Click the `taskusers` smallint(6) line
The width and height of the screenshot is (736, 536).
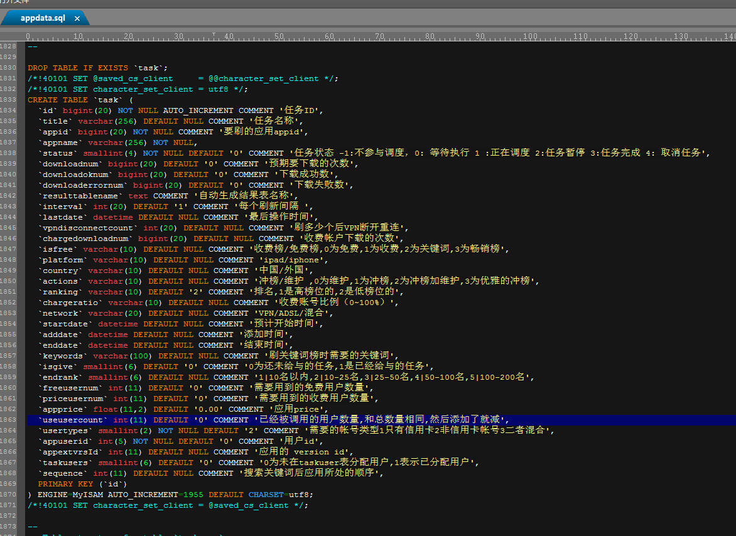coord(259,463)
